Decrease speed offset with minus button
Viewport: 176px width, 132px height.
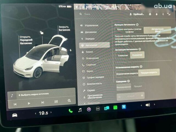pyautogui.click(x=119, y=97)
